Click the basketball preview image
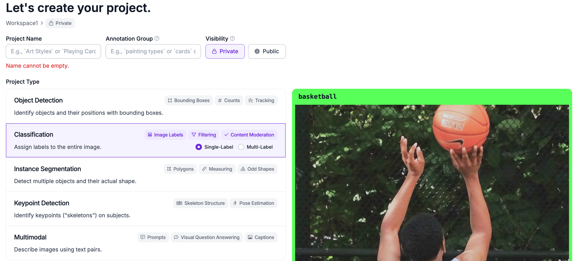Image resolution: width=573 pixels, height=261 pixels. 432,182
